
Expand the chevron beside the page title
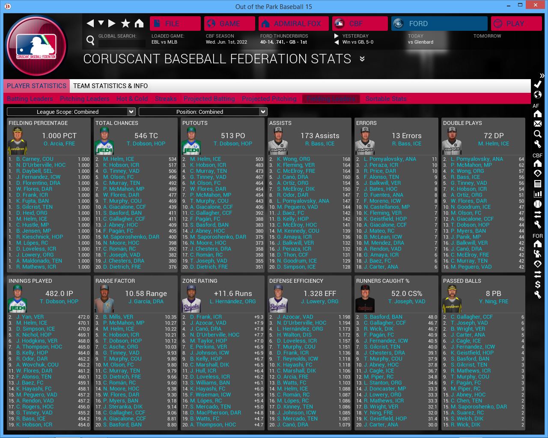point(362,59)
